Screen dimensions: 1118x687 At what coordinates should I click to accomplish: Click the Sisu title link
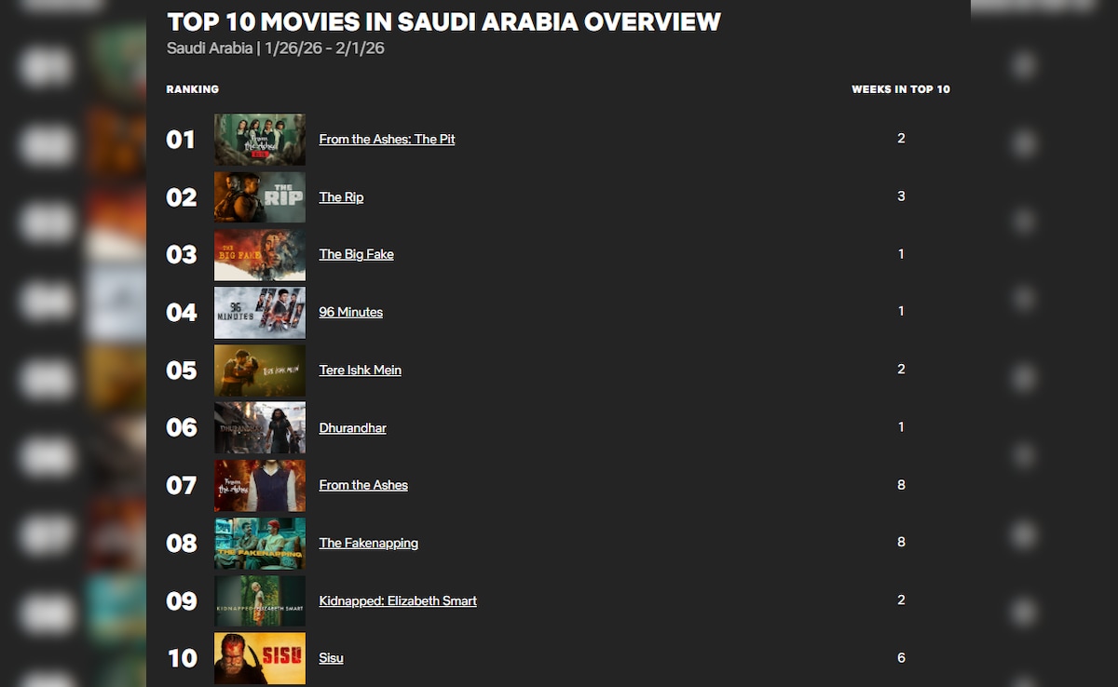tap(331, 659)
